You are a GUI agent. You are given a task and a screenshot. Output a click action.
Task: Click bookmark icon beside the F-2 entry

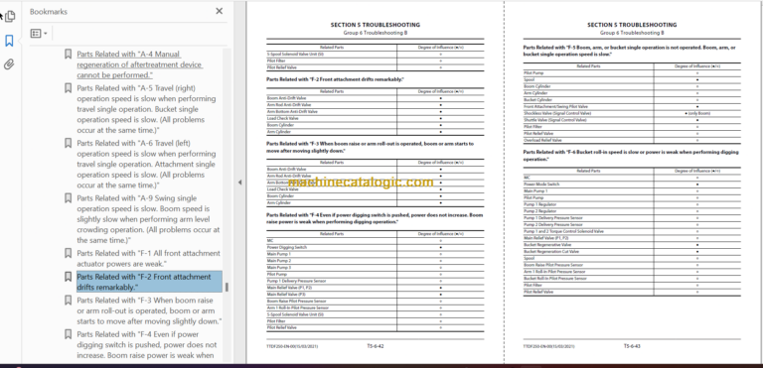tap(69, 277)
